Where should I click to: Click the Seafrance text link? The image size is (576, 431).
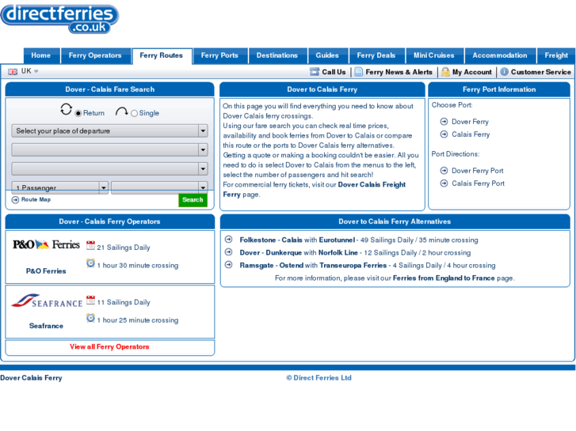pyautogui.click(x=46, y=326)
